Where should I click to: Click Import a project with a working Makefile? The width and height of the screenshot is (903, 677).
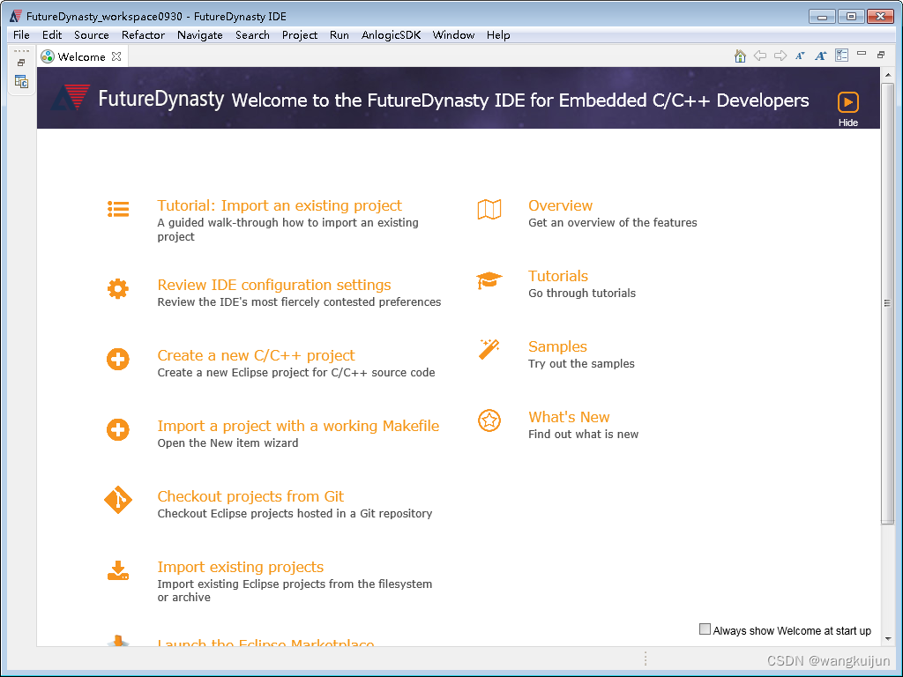point(298,426)
